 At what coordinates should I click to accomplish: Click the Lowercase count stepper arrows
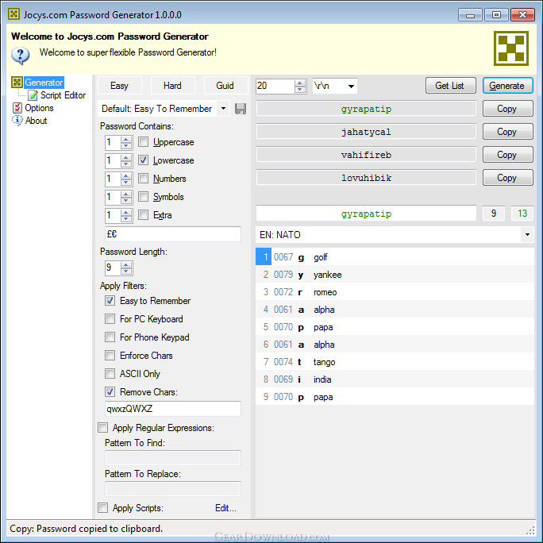pyautogui.click(x=126, y=160)
